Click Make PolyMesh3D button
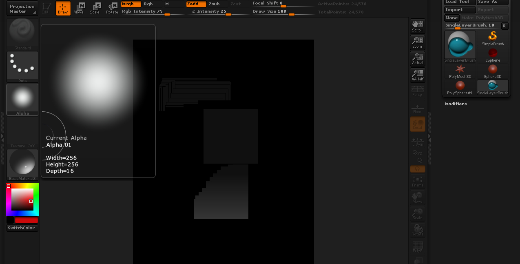 (x=485, y=18)
